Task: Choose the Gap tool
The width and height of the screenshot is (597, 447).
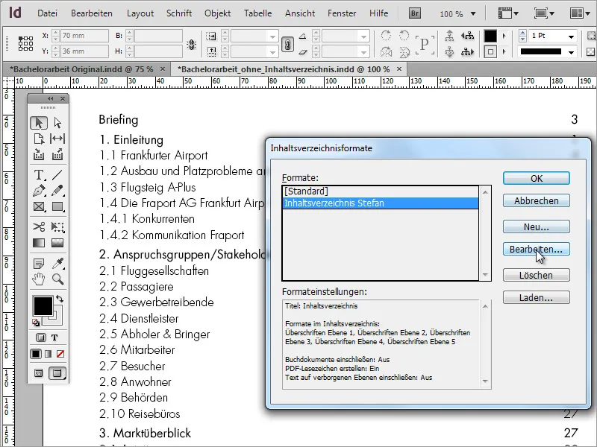Action: [57, 139]
